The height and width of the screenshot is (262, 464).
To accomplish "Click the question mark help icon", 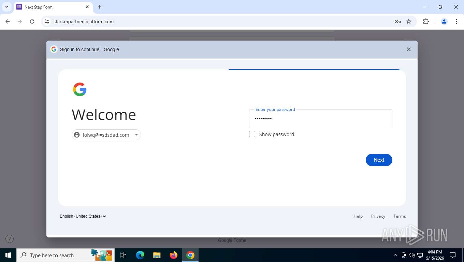I will tap(10, 239).
